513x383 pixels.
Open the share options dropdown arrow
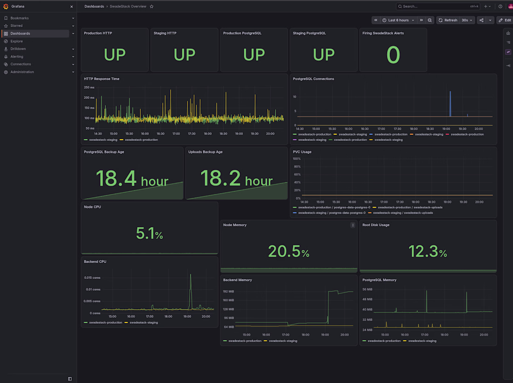click(x=490, y=21)
